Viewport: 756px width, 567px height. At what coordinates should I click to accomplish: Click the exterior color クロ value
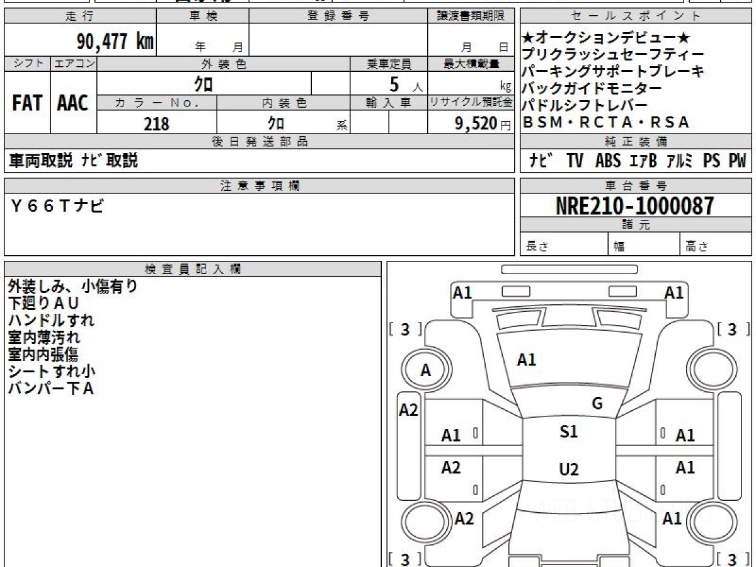(x=203, y=83)
